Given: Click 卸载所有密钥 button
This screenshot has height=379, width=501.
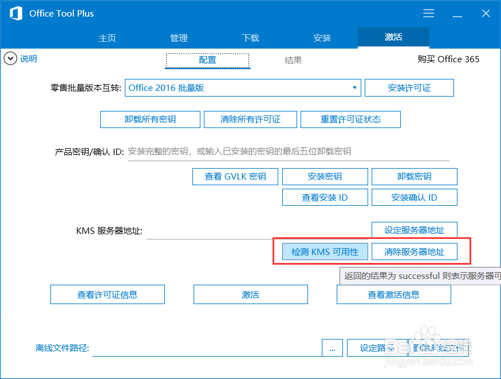Looking at the screenshot, I should (150, 119).
